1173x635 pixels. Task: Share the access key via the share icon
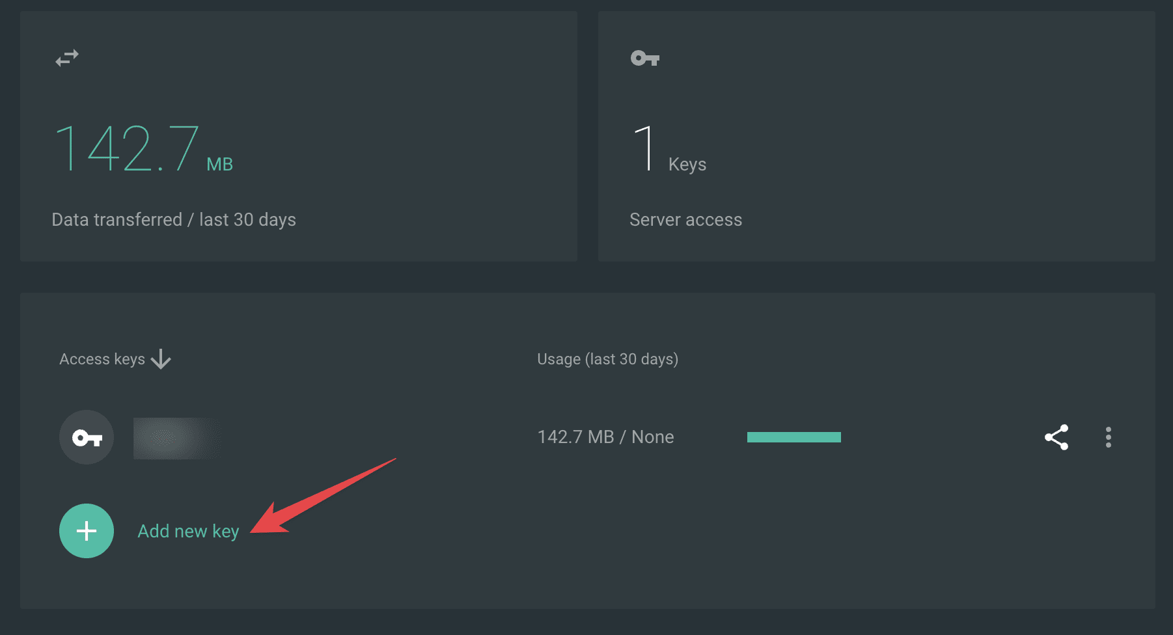[x=1056, y=437]
